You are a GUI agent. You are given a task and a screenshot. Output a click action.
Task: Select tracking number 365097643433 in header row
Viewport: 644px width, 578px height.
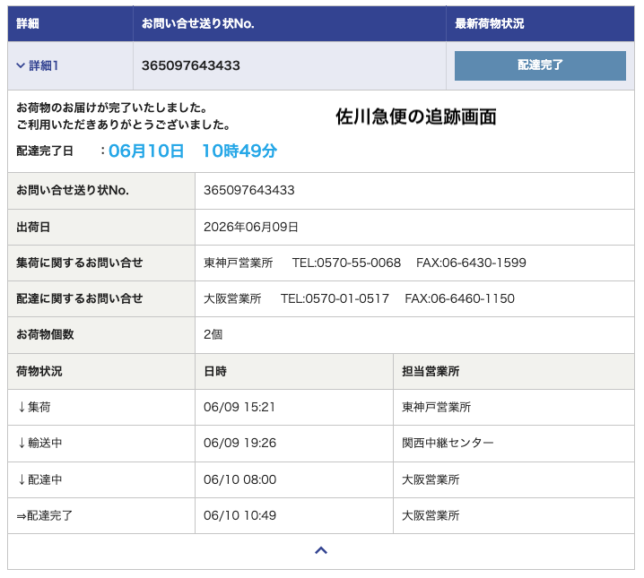[x=190, y=65]
